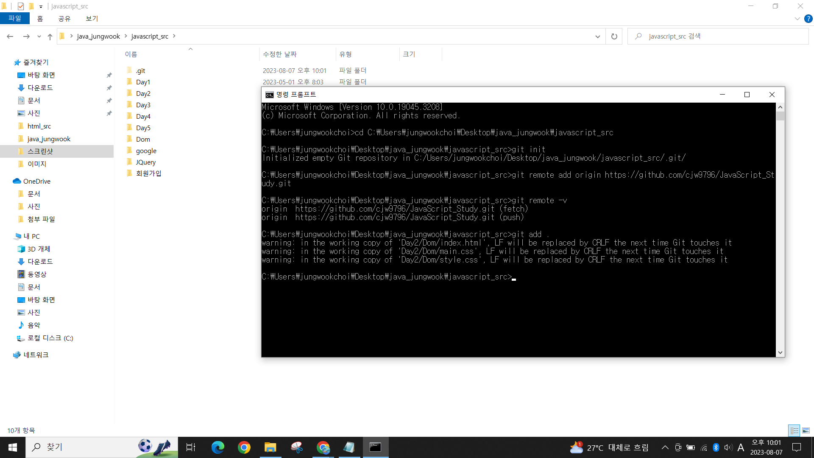The width and height of the screenshot is (814, 458).
Task: Open Microsoft Edge from taskbar
Action: tap(218, 447)
